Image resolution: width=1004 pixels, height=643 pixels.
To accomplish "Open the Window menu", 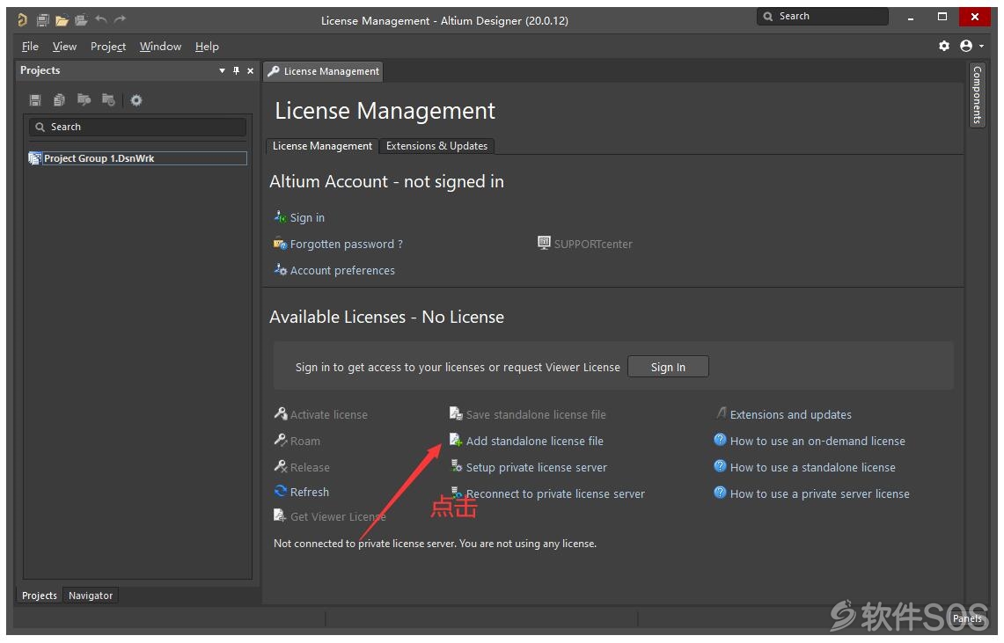I will pos(160,46).
